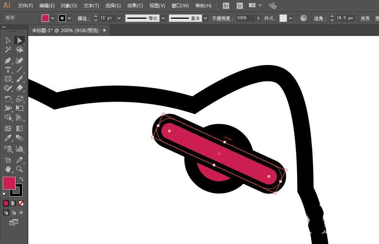
Task: Select the Rotate tool
Action: 8,99
